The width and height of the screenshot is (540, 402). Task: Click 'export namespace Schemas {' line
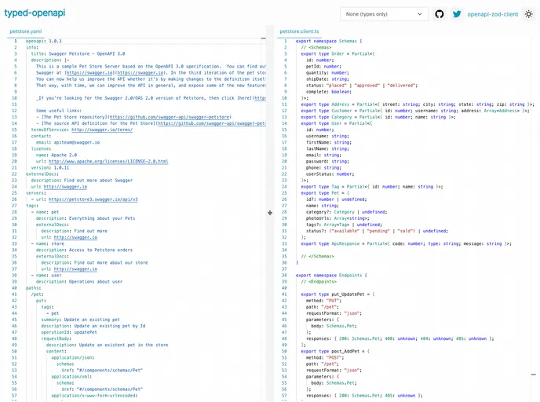329,41
